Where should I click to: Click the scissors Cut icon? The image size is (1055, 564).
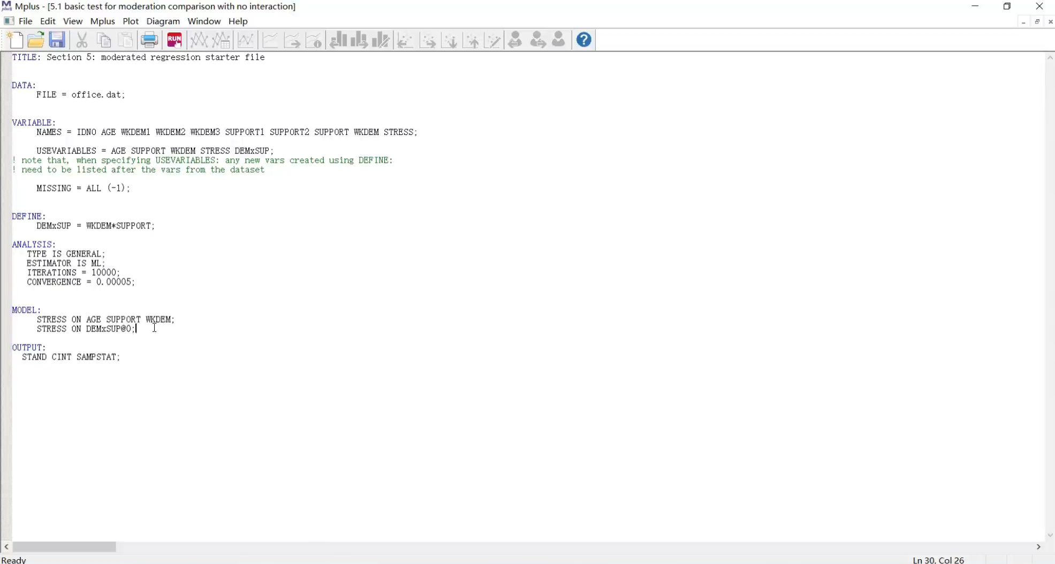tap(82, 40)
